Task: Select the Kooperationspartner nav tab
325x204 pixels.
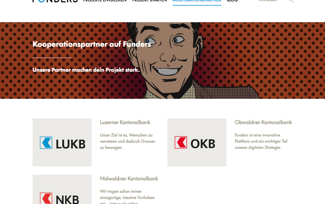Action: coord(197,1)
